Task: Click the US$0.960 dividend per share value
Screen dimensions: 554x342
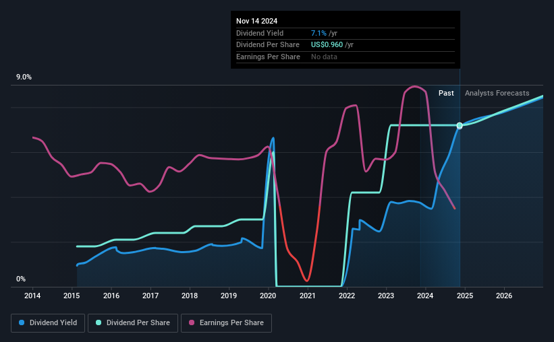Action: click(327, 45)
